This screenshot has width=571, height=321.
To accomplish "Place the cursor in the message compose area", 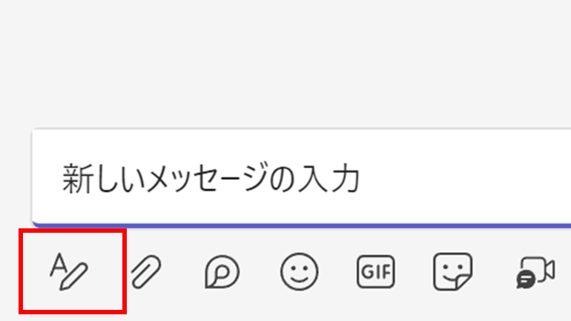I will pos(297,178).
